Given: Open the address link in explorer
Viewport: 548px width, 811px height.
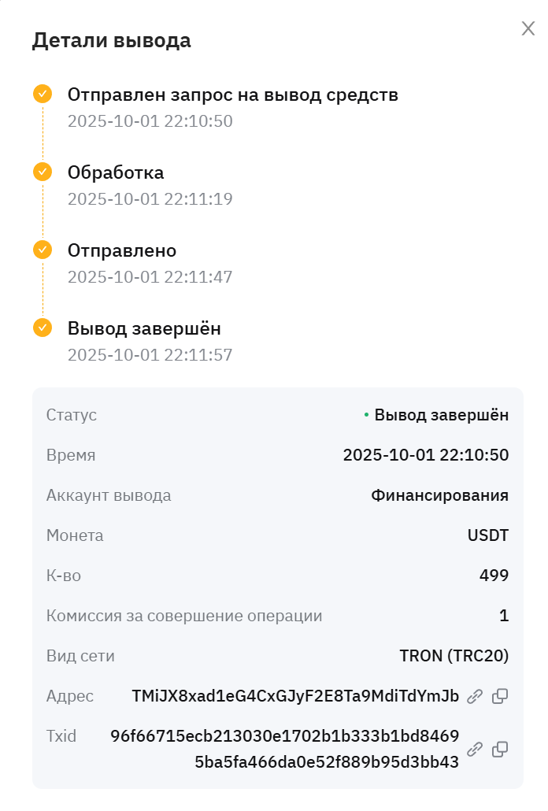Looking at the screenshot, I should pyautogui.click(x=475, y=696).
